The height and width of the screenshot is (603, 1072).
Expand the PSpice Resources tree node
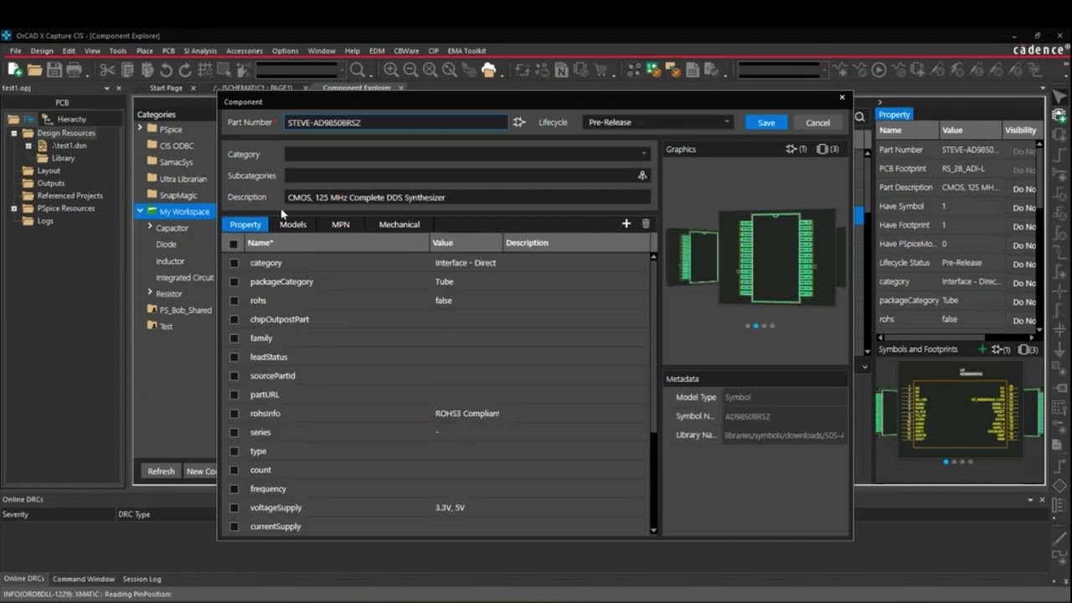click(13, 208)
